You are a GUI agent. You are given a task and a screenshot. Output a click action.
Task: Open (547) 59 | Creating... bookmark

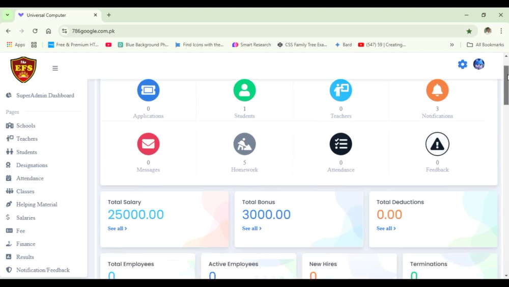click(382, 44)
